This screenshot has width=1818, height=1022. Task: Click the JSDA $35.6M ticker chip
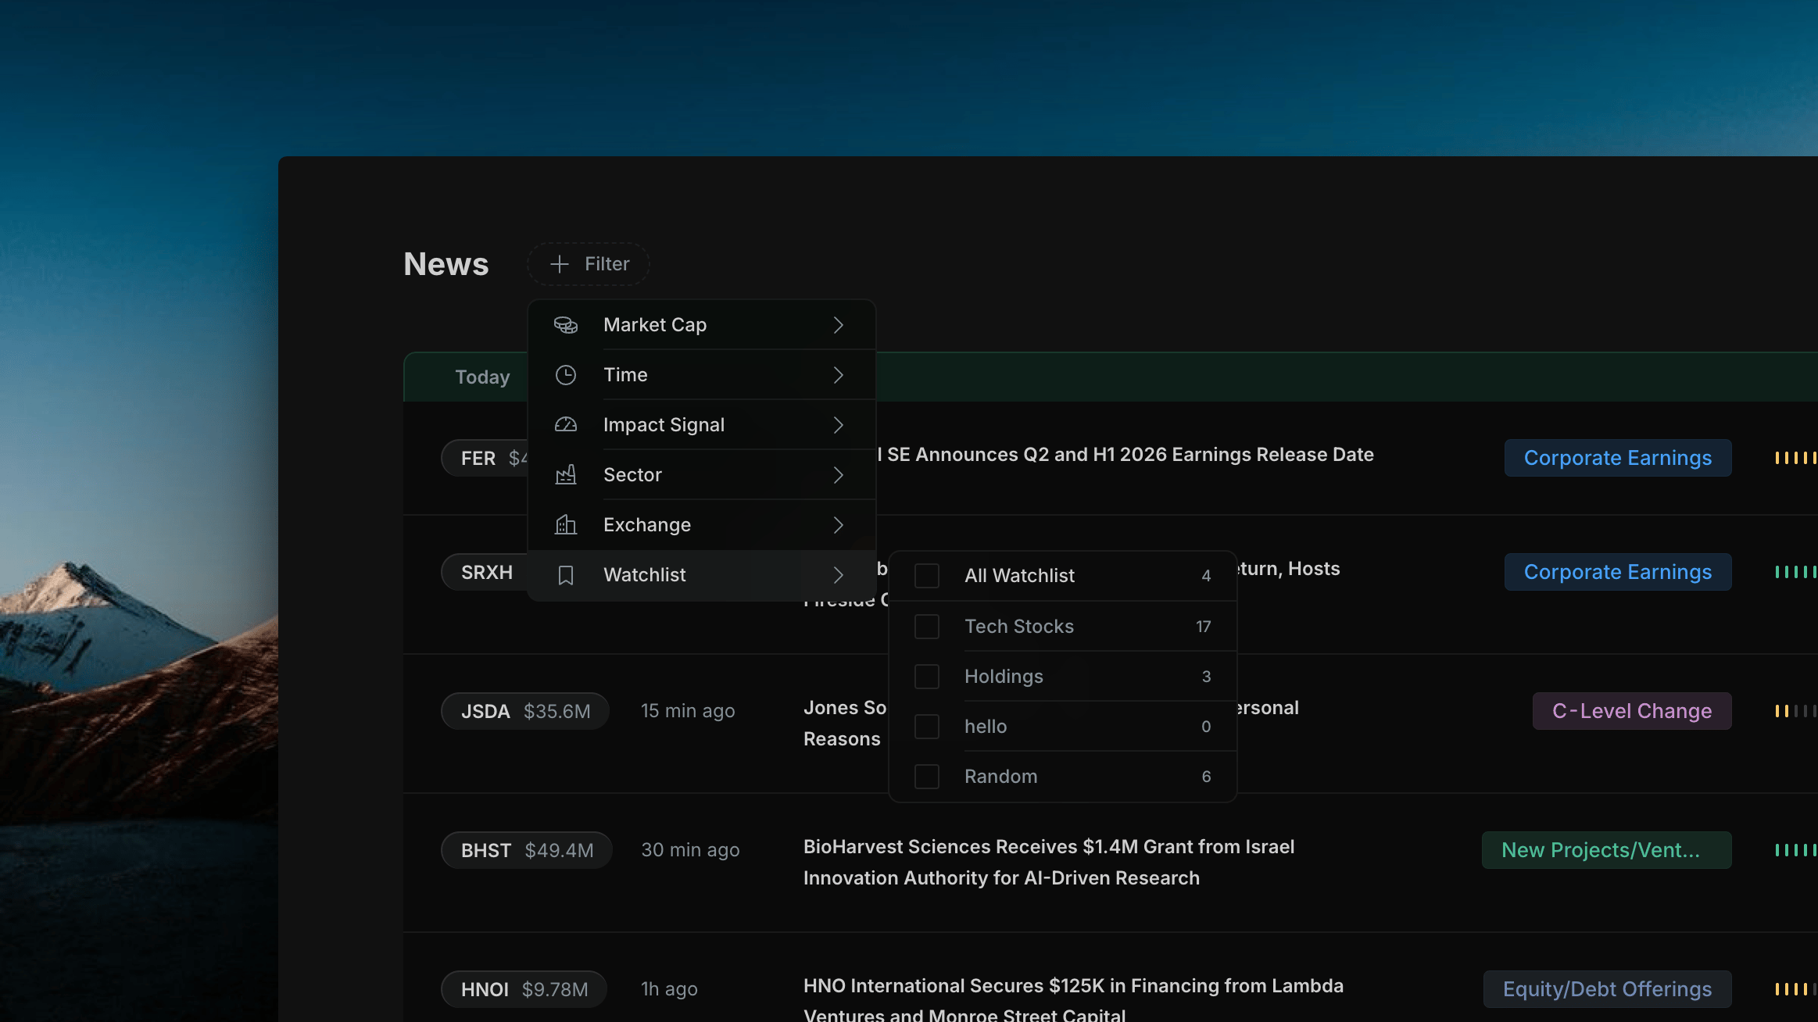(525, 711)
